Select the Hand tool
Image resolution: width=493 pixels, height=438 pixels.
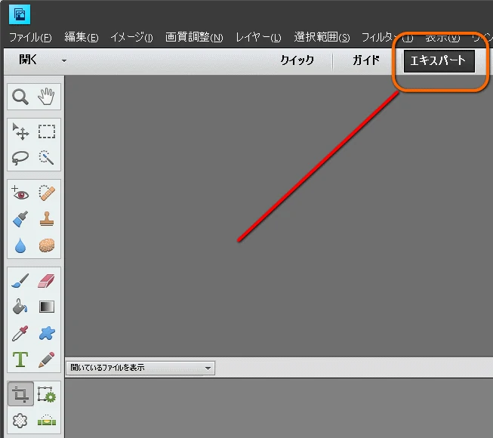46,97
